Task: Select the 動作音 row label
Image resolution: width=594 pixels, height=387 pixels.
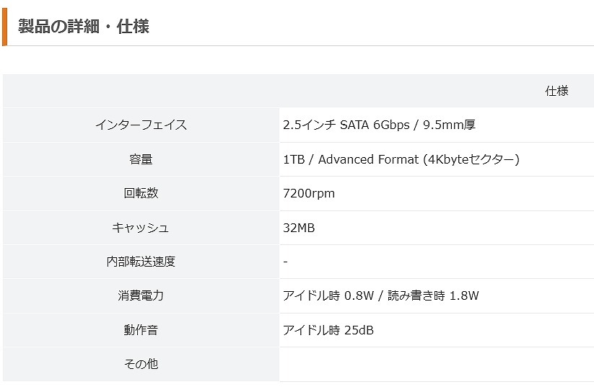Action: (x=141, y=330)
